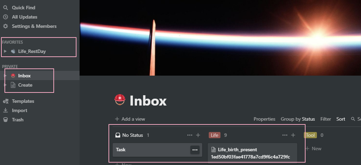Image resolution: width=361 pixels, height=165 pixels.
Task: Open Settings & Members gear icon
Action: [6, 26]
